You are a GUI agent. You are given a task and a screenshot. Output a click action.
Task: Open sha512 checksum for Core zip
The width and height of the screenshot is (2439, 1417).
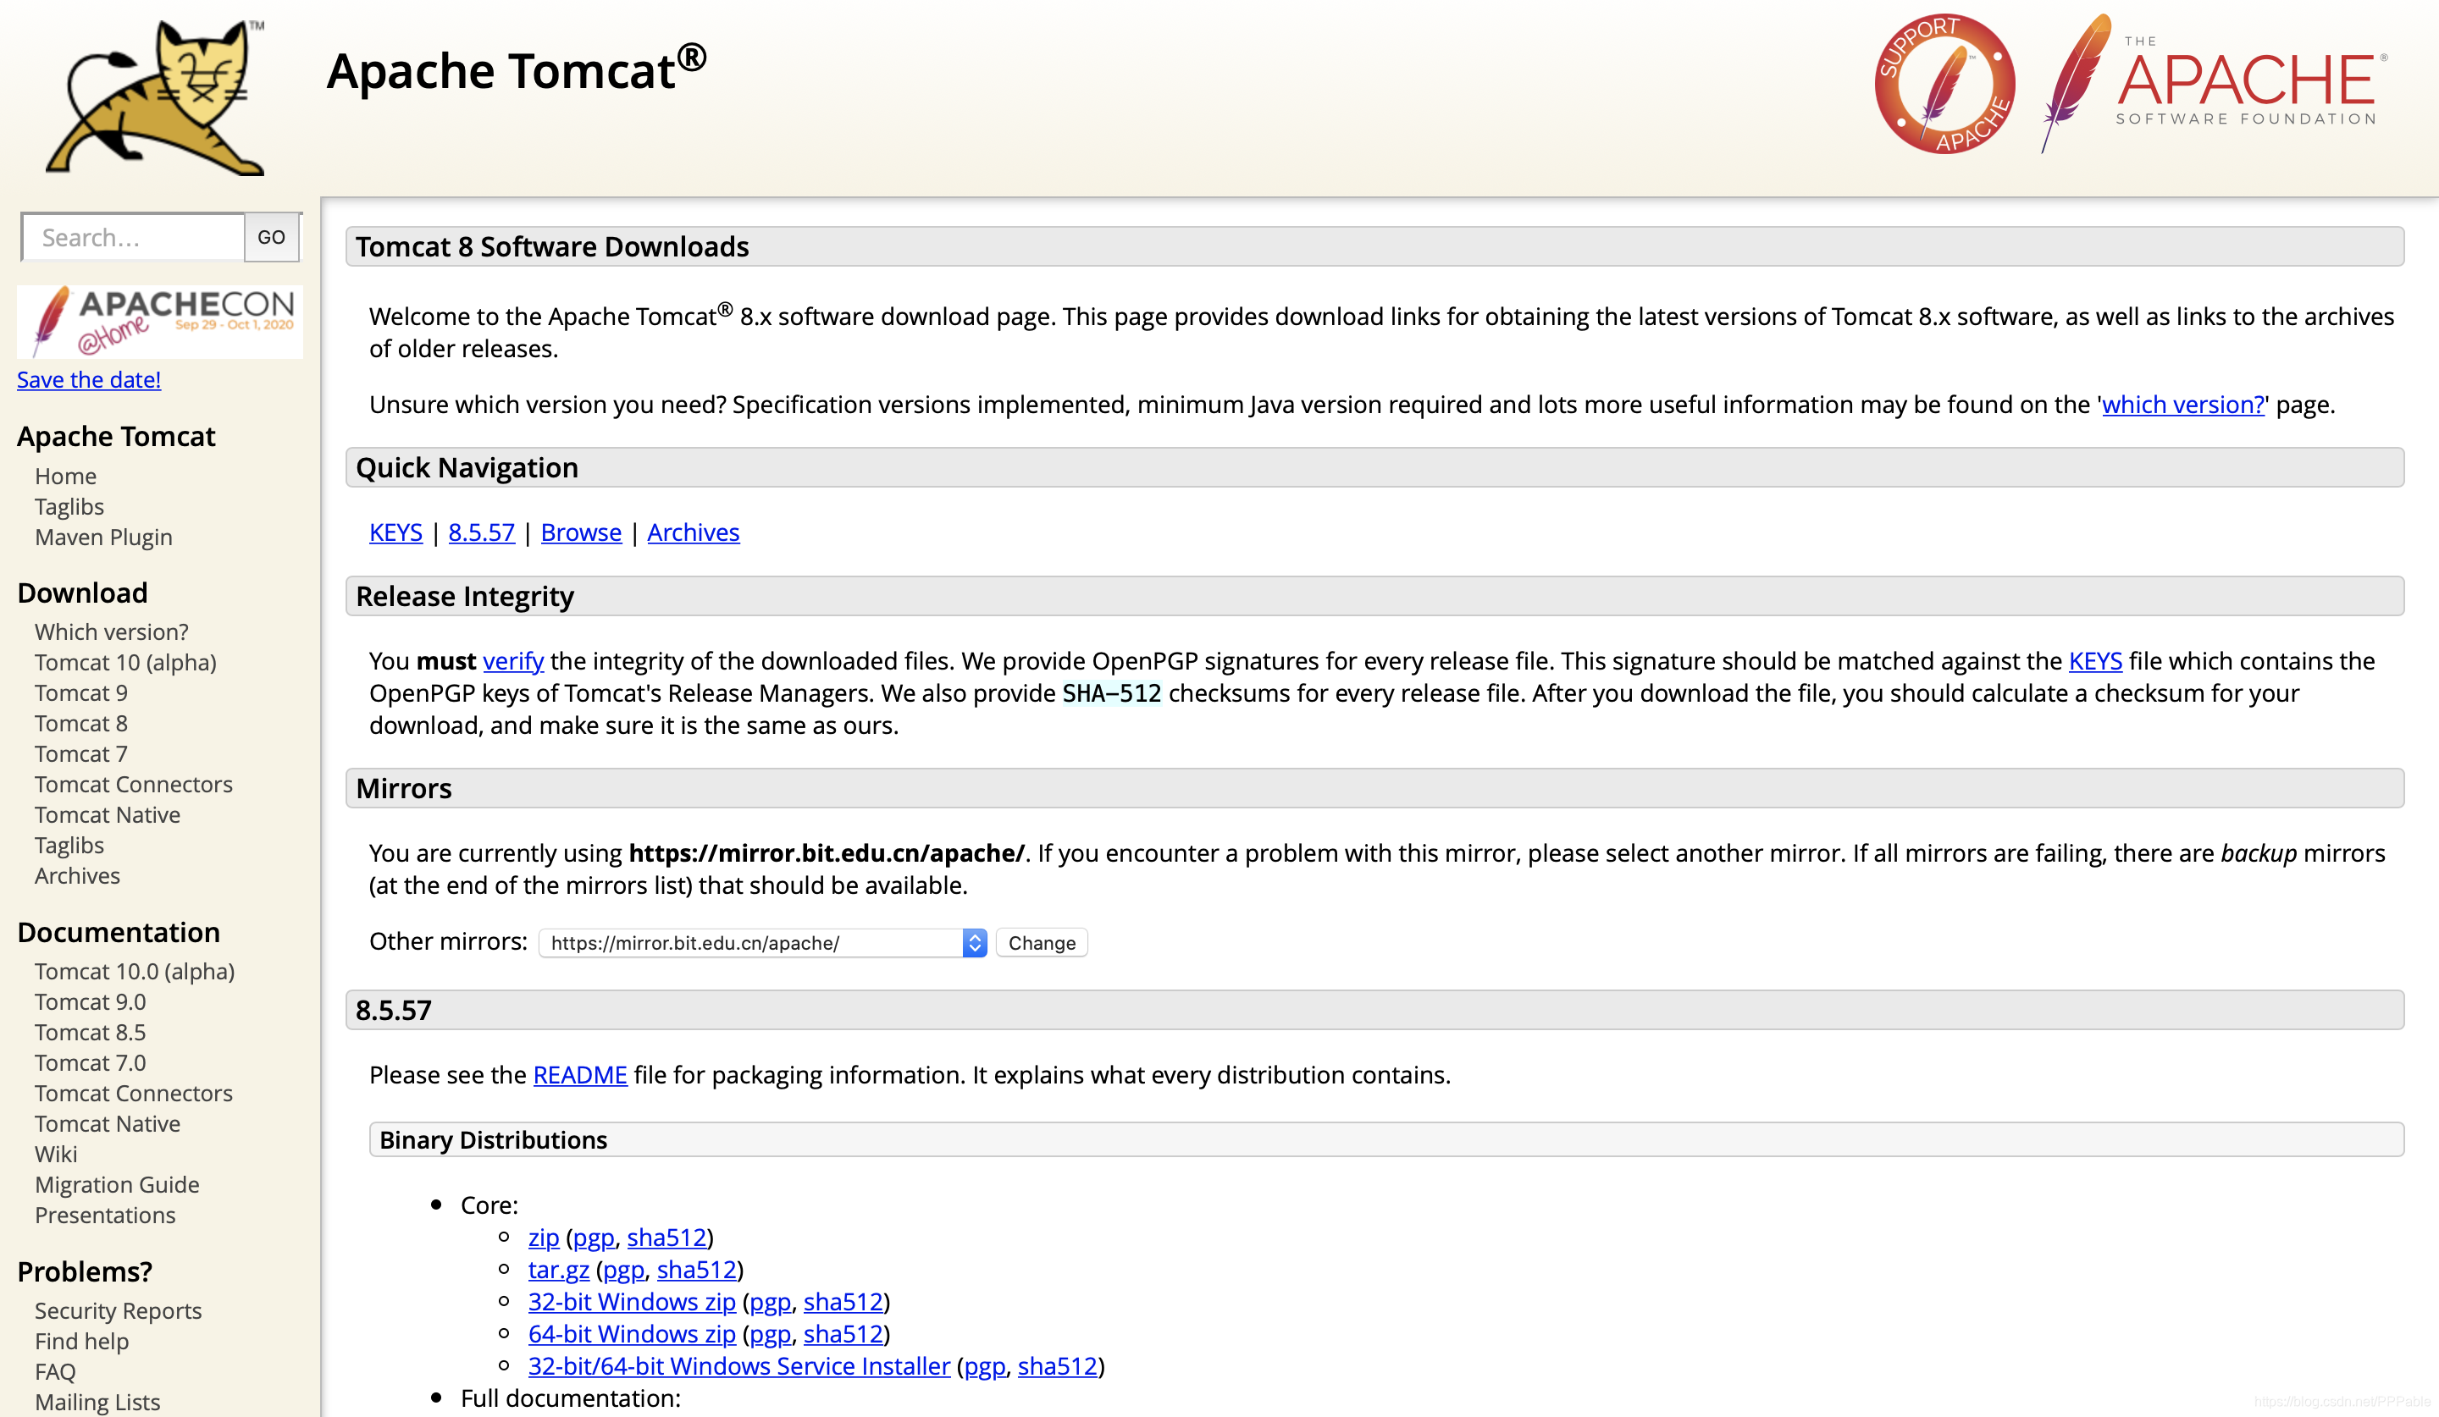coord(666,1237)
